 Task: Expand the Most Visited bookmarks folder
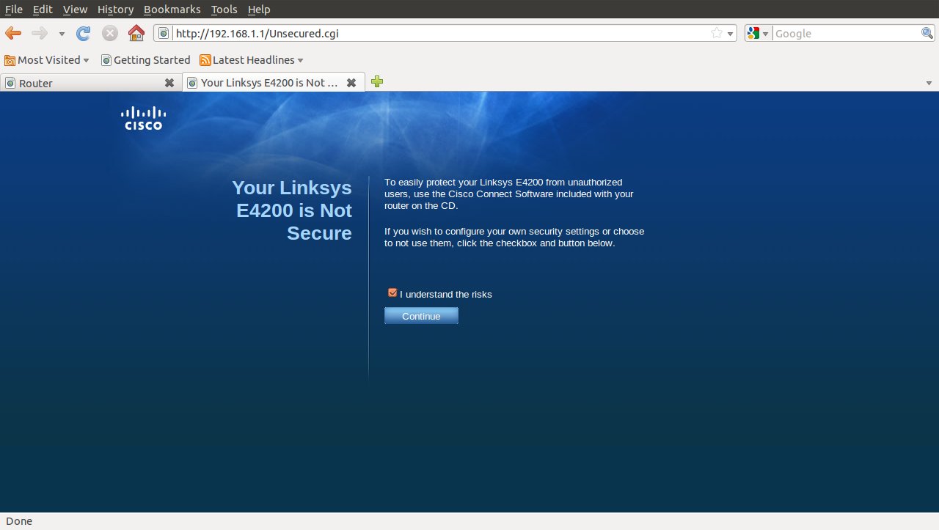47,60
